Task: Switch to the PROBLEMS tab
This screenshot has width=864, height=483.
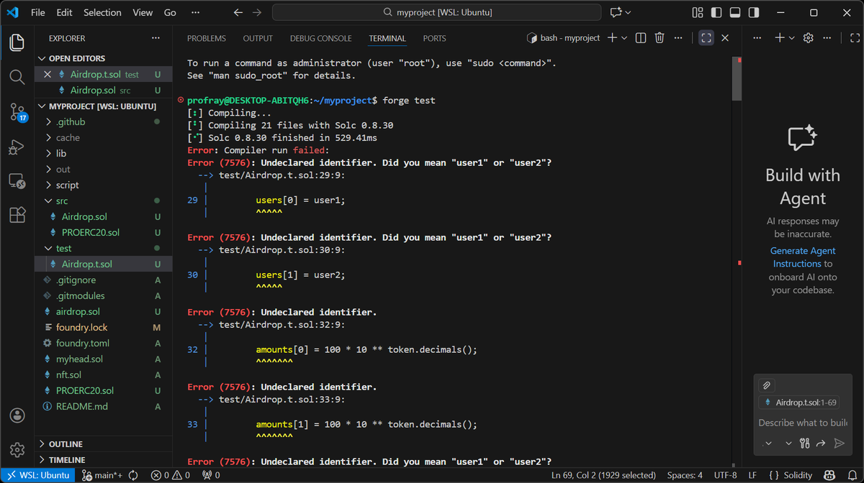Action: coord(207,38)
